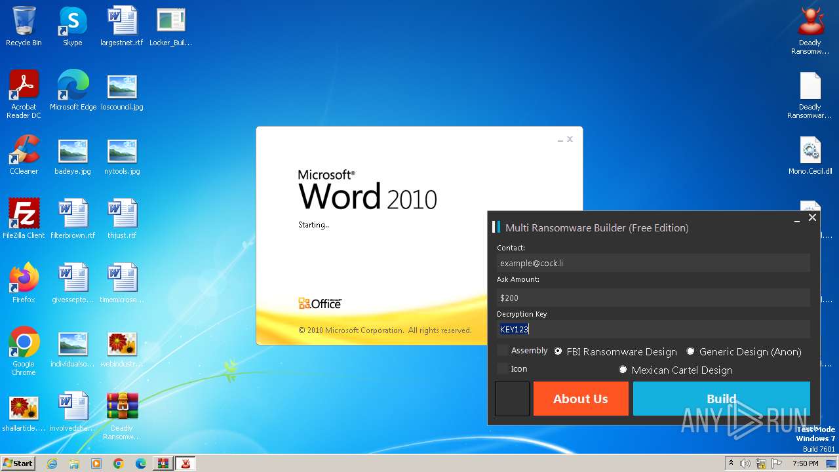Select the Deadly Ransomw... WinRAR archive
Viewport: 839px width, 472px height.
click(x=122, y=416)
